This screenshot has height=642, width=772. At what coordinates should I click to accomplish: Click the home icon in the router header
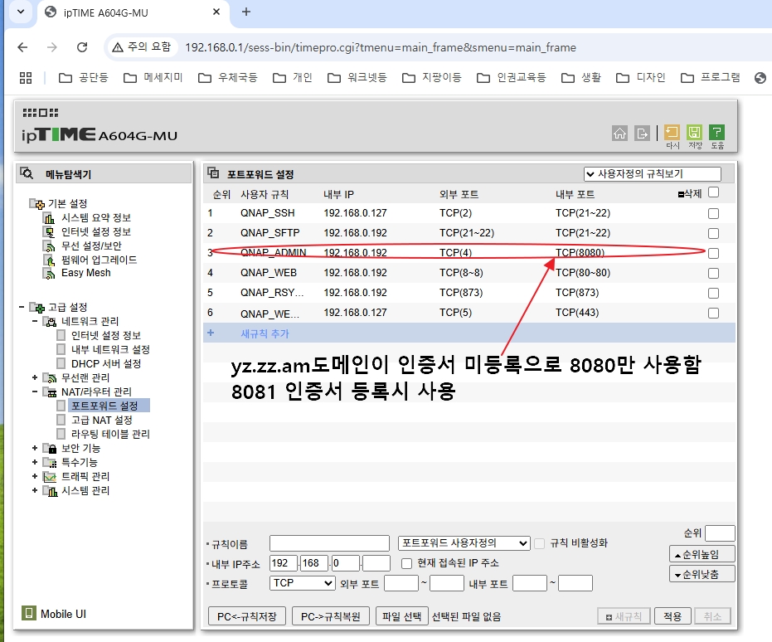[x=619, y=131]
